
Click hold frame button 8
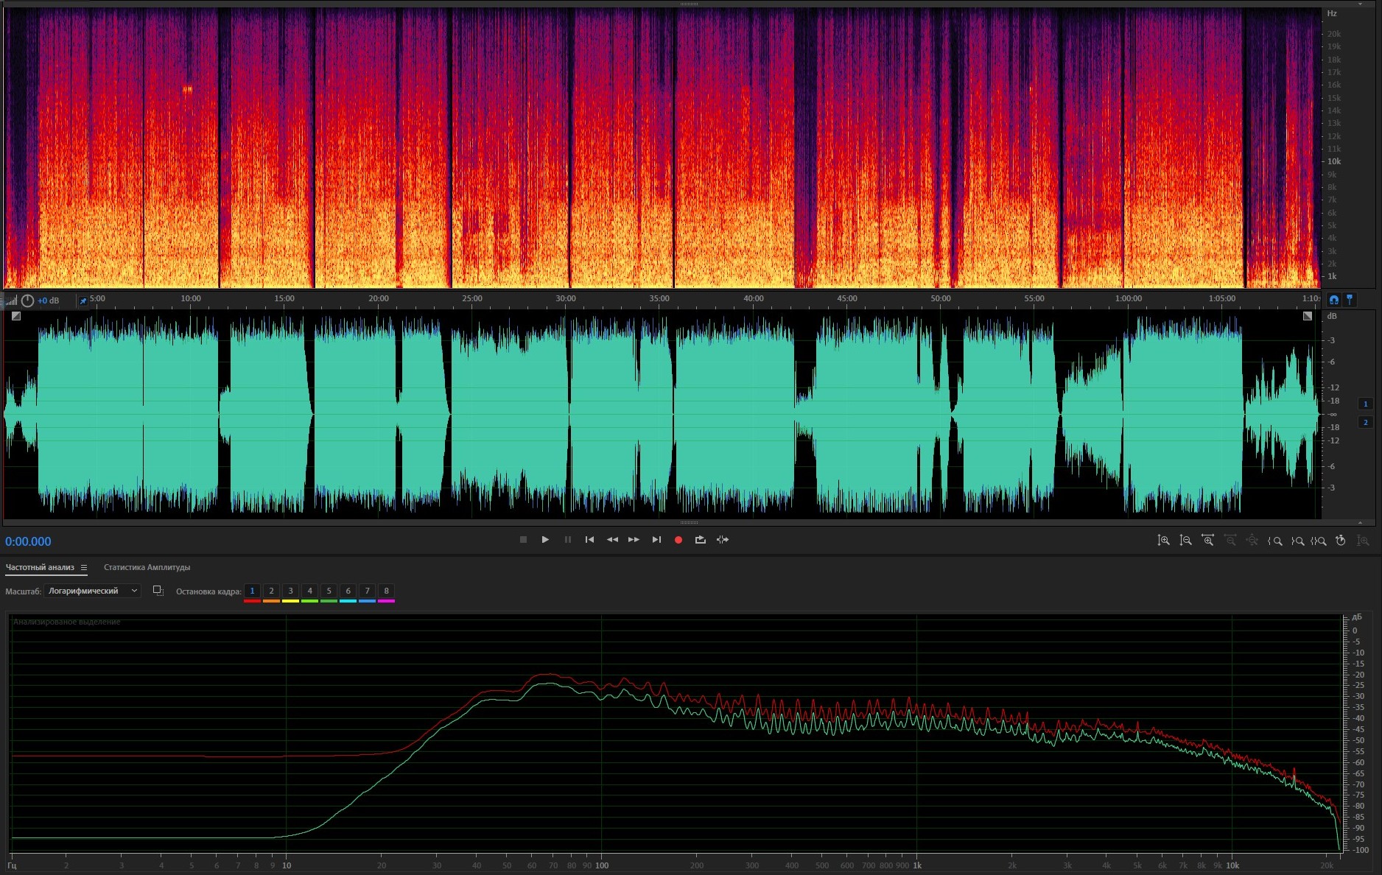coord(386,591)
